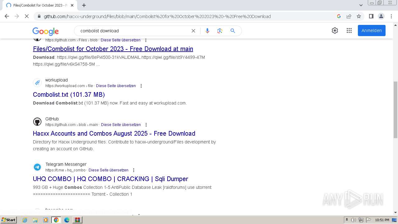Click the search field with 'combolist download'
Screen dimensions: 398x224
134,31
